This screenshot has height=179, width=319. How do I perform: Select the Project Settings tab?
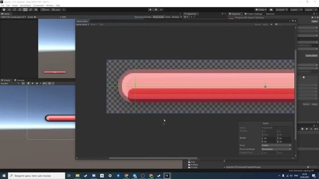tap(253, 14)
